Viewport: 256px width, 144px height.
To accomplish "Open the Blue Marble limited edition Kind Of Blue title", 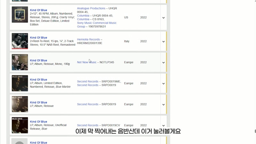I will click(x=38, y=80).
